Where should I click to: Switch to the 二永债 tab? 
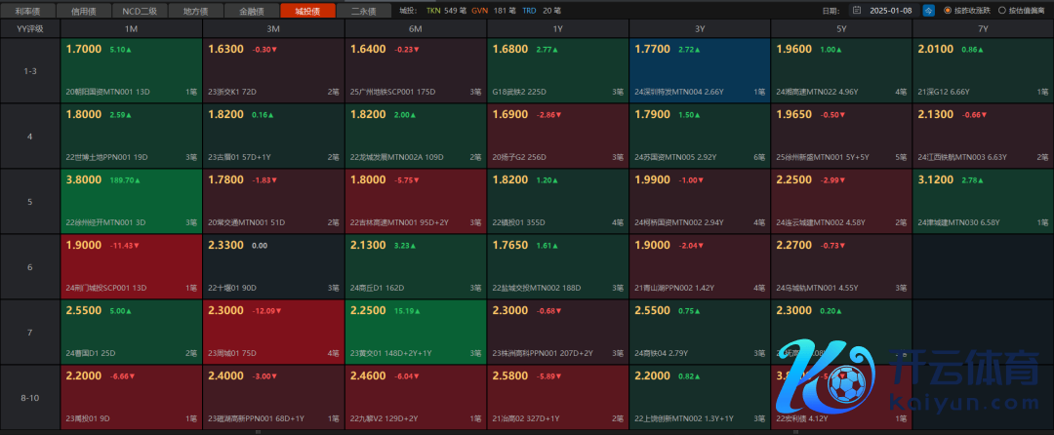tap(364, 11)
